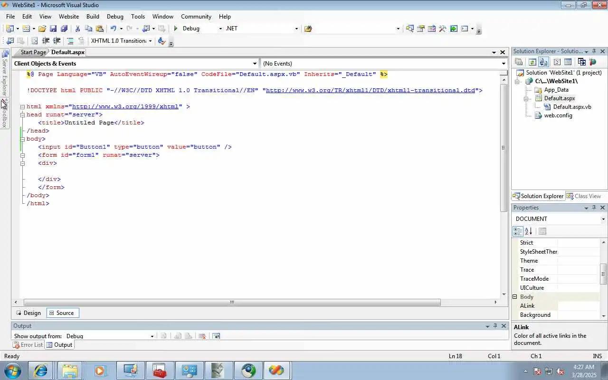Open the Server Explorer side tab
This screenshot has height=380, width=608.
click(x=5, y=74)
